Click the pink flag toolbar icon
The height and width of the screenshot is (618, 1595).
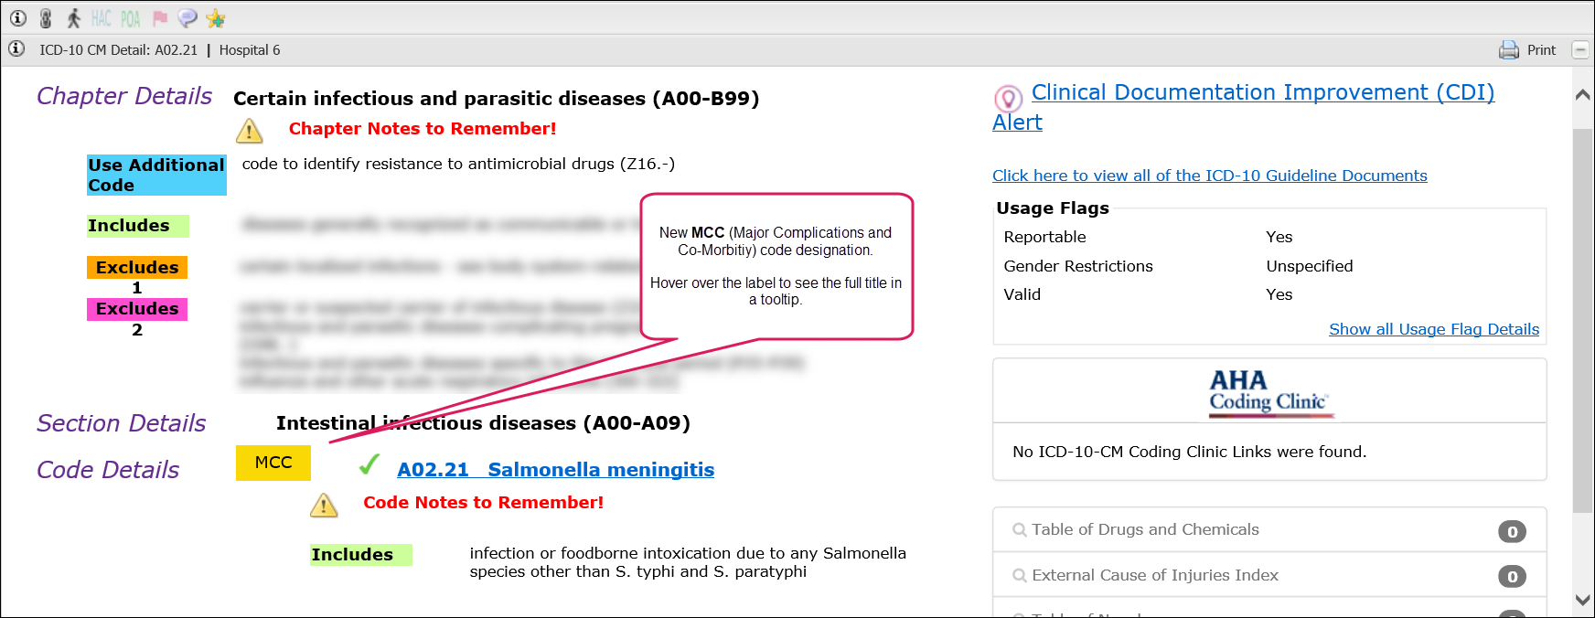160,18
